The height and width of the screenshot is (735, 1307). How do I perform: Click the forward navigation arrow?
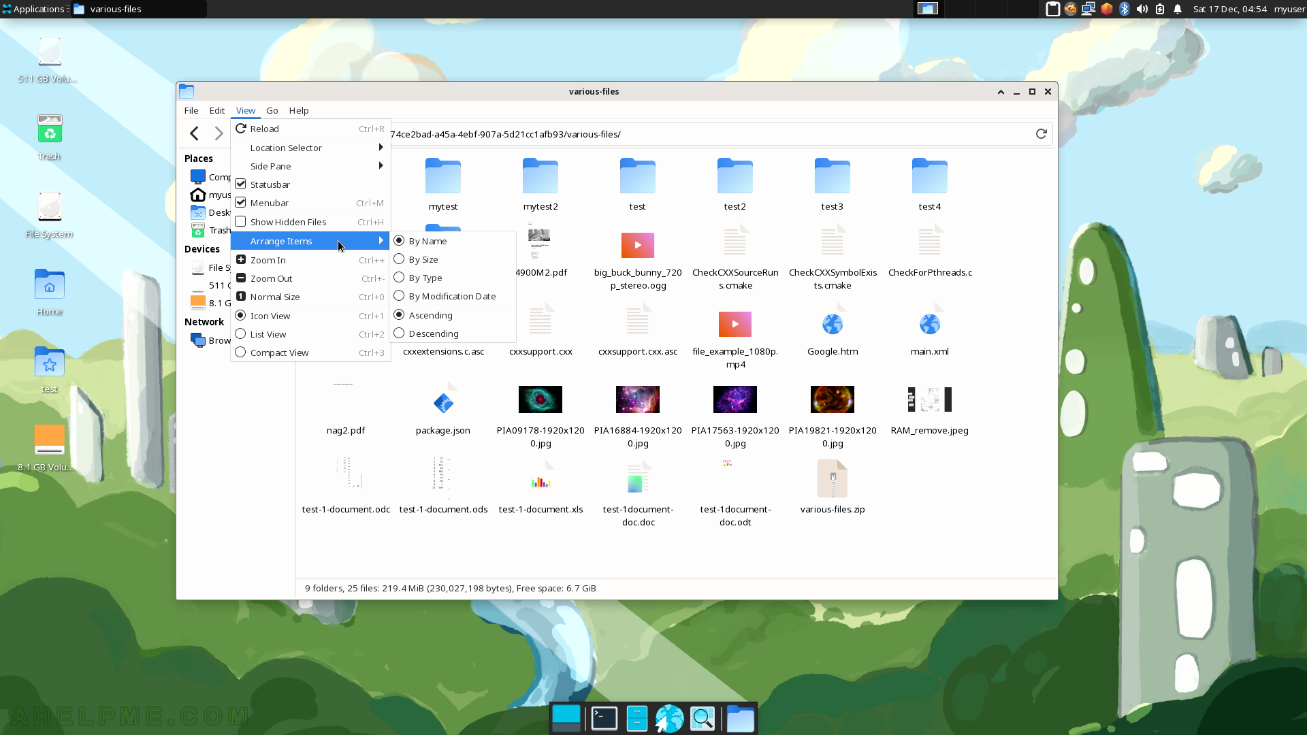tap(219, 133)
